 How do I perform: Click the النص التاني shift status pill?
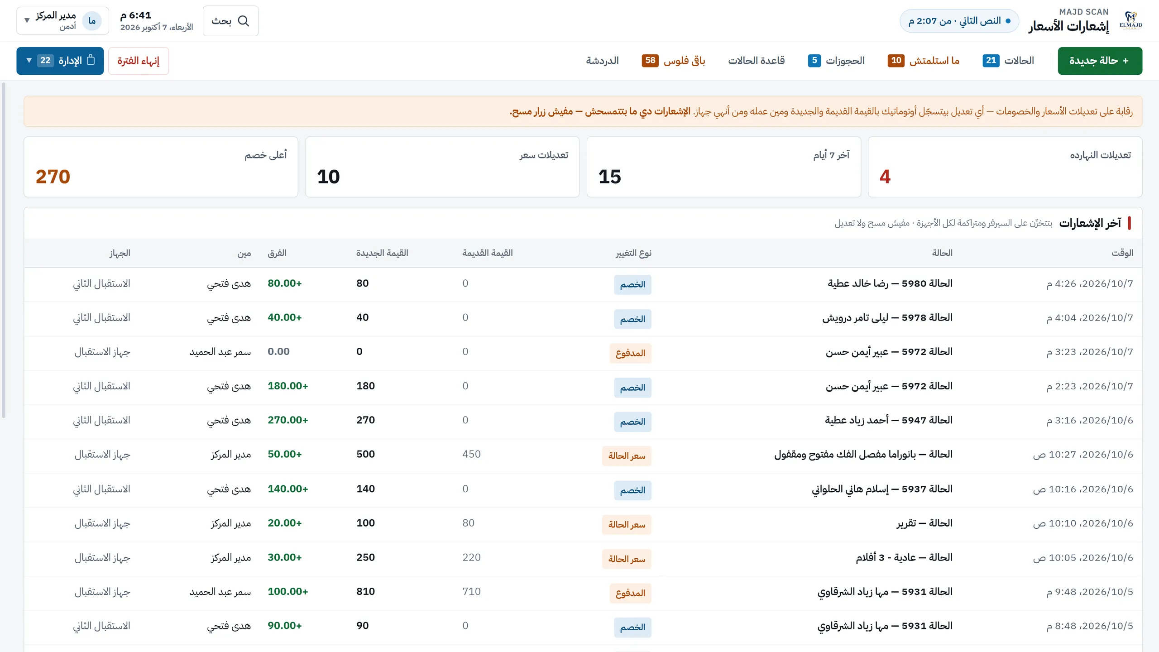[x=959, y=21]
